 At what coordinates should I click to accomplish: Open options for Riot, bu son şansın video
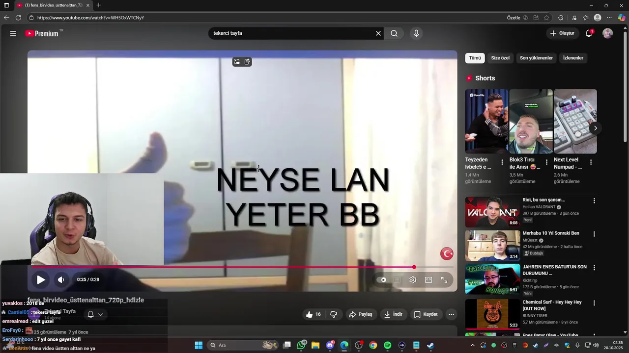[x=594, y=201]
